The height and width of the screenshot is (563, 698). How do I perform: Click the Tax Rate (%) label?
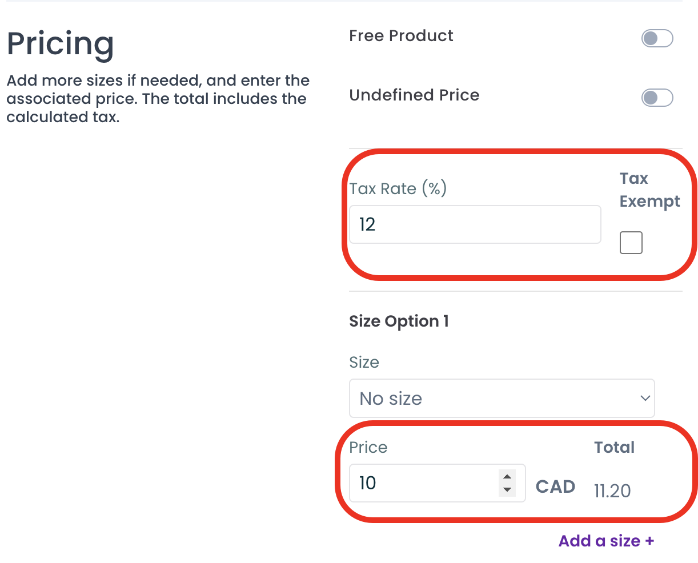coord(398,188)
